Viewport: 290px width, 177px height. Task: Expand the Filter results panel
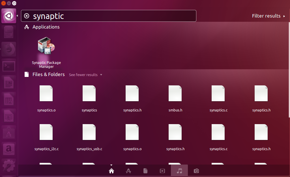click(268, 16)
